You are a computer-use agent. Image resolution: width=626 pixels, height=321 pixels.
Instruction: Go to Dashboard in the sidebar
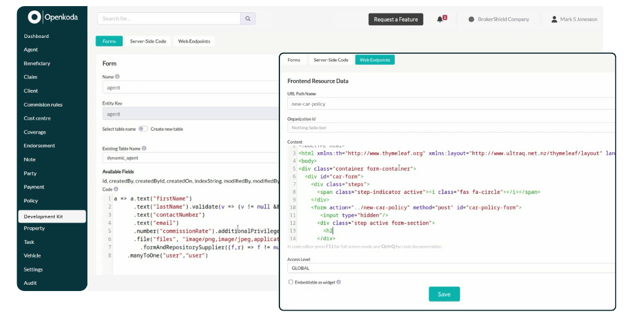[37, 36]
